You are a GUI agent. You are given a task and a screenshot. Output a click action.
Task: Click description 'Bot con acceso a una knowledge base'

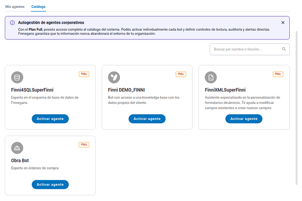[144, 100]
